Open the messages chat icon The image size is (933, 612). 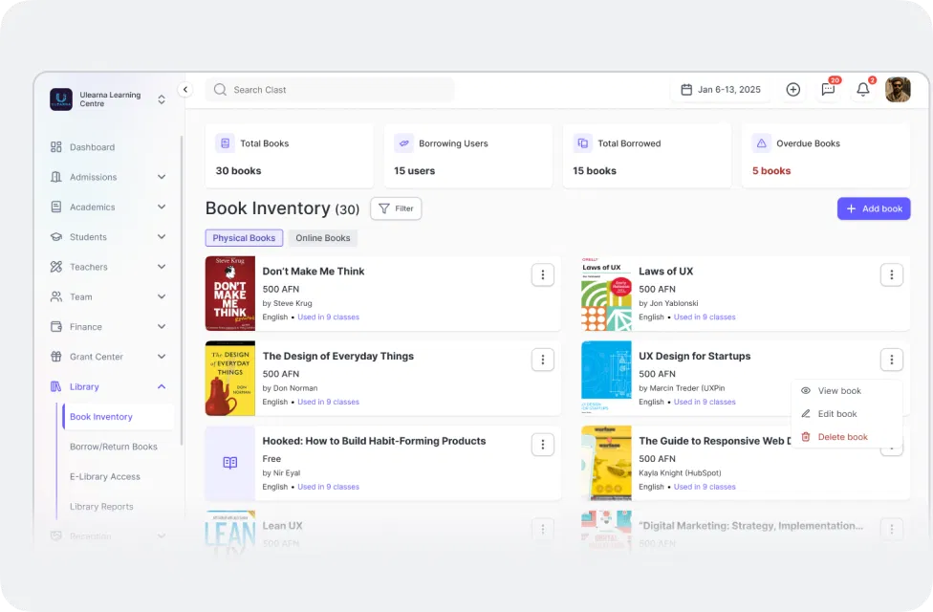[828, 89]
